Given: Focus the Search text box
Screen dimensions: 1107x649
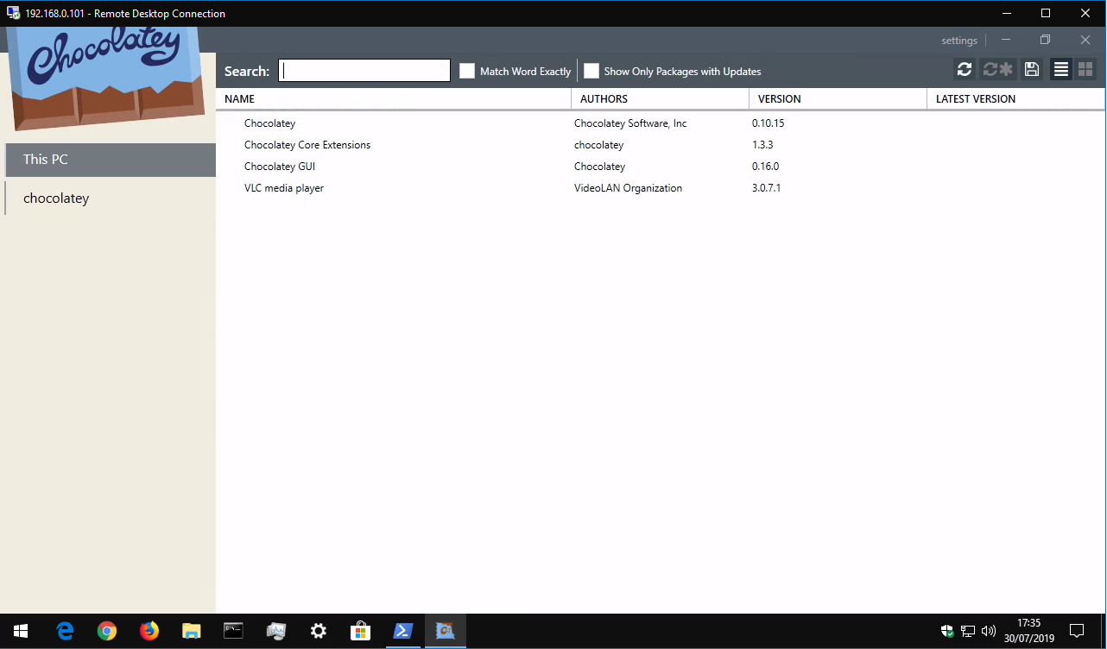Looking at the screenshot, I should pyautogui.click(x=364, y=71).
